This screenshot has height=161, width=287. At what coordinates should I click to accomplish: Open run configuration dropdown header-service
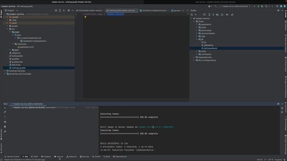tap(235, 6)
